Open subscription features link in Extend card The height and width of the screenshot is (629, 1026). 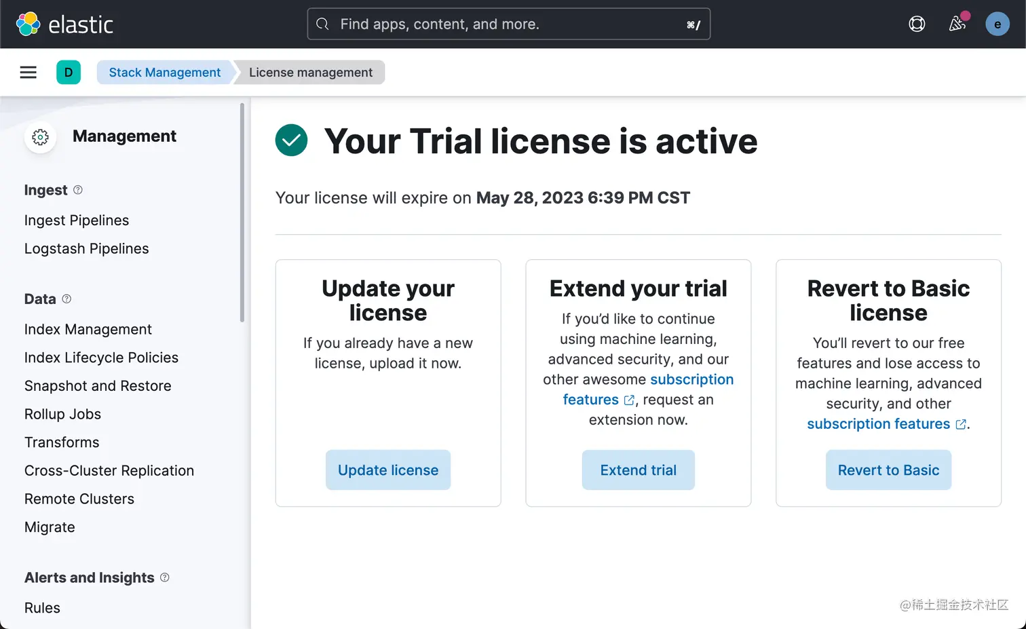pos(691,379)
